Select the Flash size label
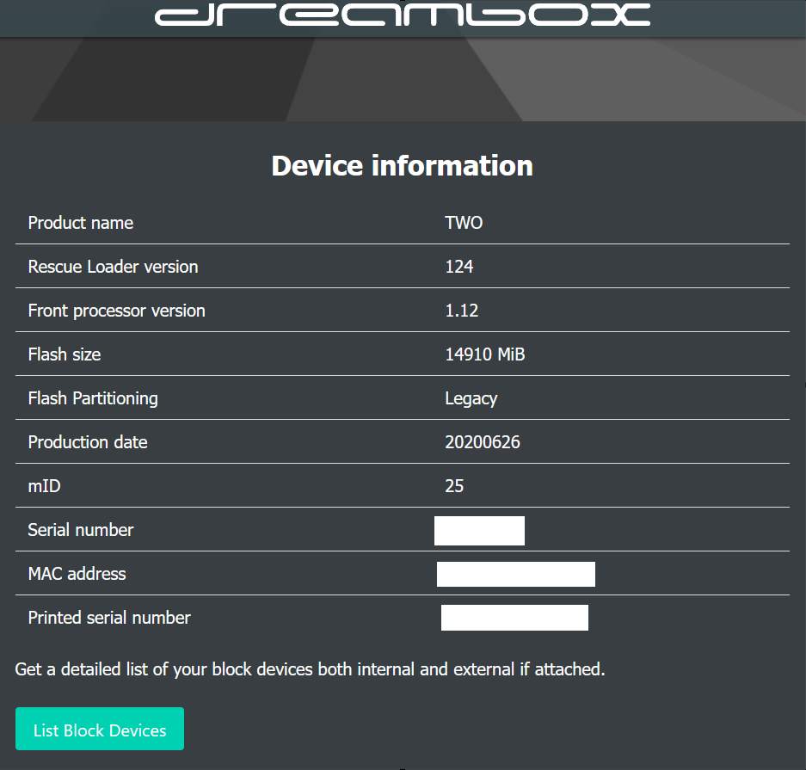This screenshot has height=770, width=806. pyautogui.click(x=65, y=354)
